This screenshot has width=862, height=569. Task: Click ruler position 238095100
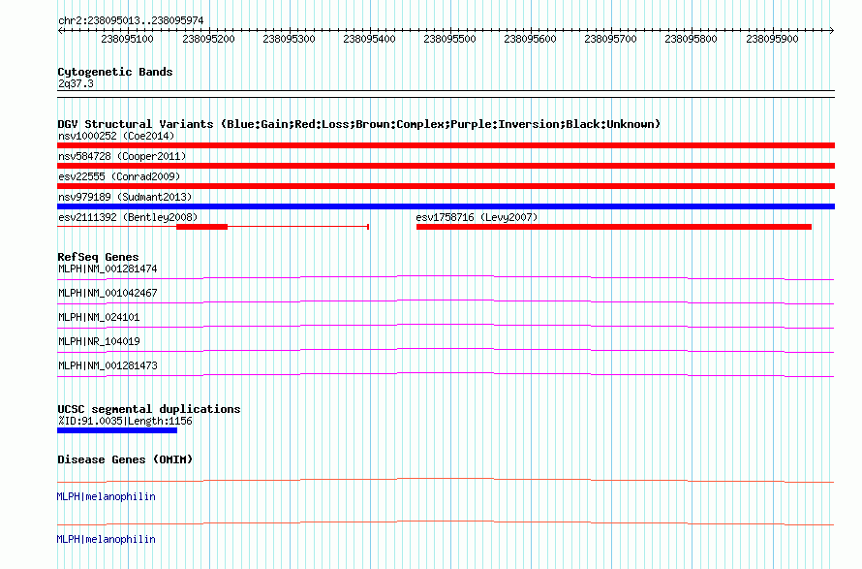(x=127, y=39)
